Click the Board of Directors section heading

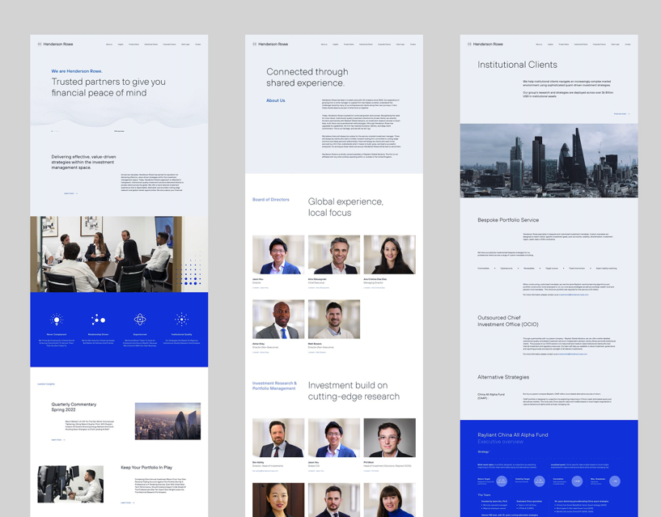click(270, 199)
